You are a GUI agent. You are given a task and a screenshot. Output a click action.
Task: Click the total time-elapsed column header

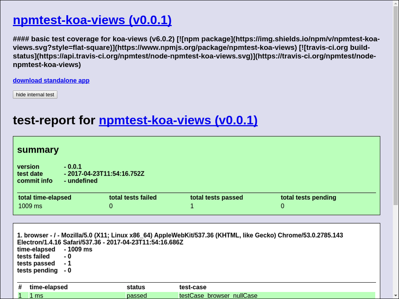click(x=45, y=197)
